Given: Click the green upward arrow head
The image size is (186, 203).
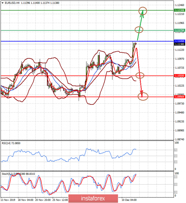Looking at the screenshot, I should point(143,13).
